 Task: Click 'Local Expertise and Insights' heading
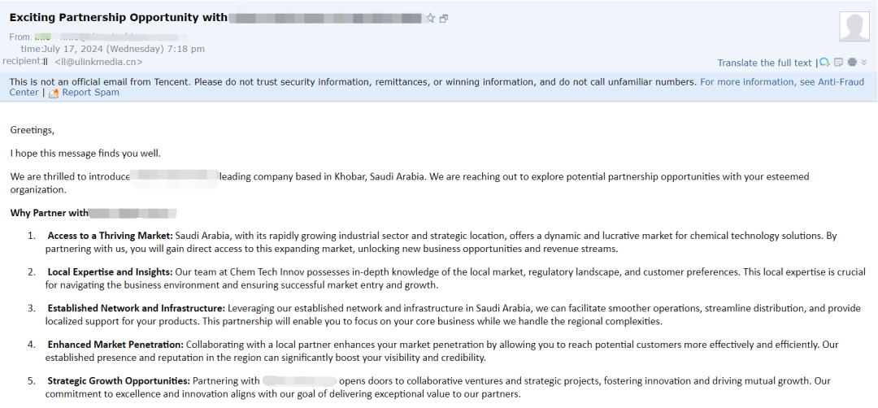coord(110,271)
